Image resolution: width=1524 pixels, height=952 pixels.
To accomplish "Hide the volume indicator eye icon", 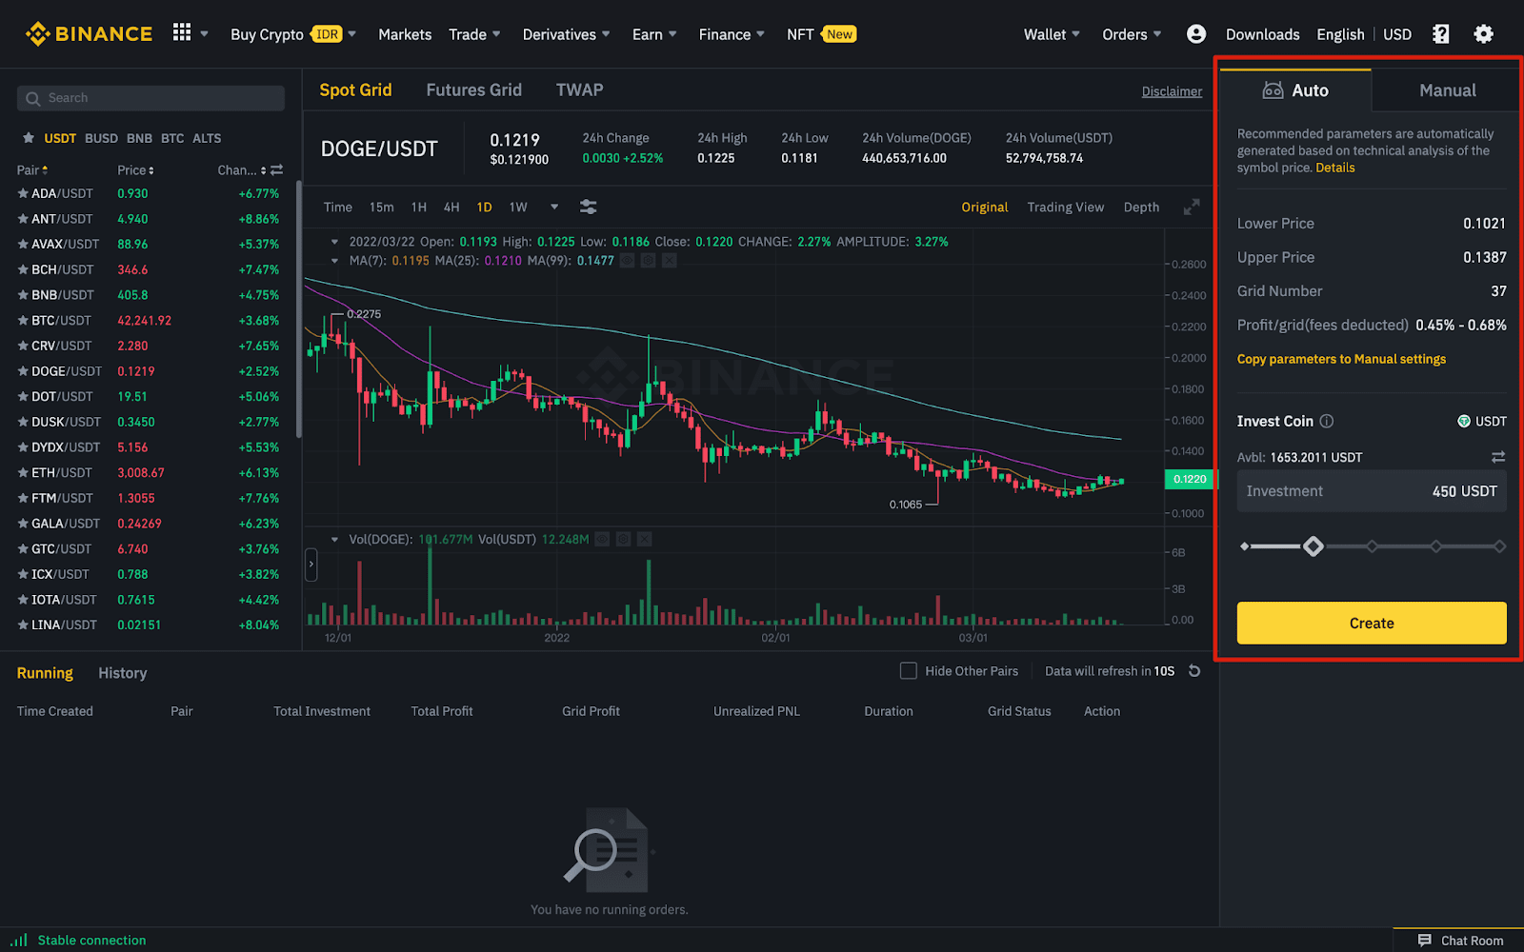I will pos(602,539).
